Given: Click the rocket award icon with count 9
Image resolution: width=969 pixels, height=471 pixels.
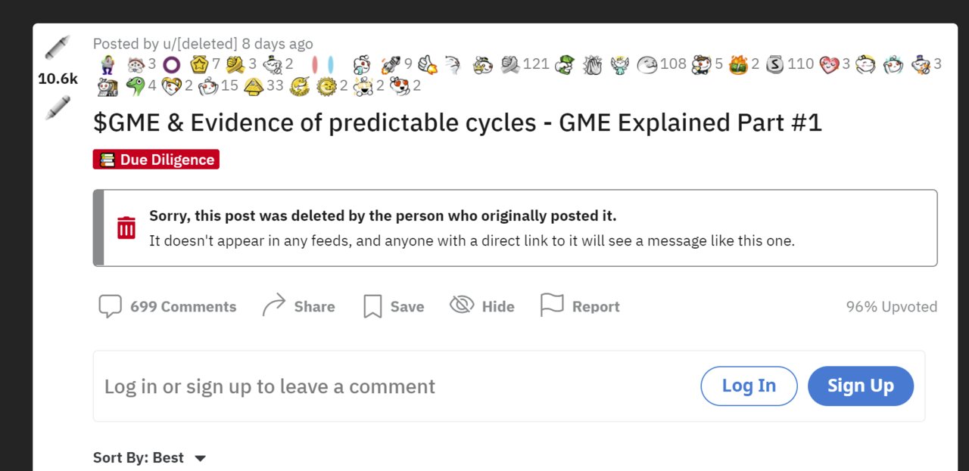Looking at the screenshot, I should click(x=391, y=64).
